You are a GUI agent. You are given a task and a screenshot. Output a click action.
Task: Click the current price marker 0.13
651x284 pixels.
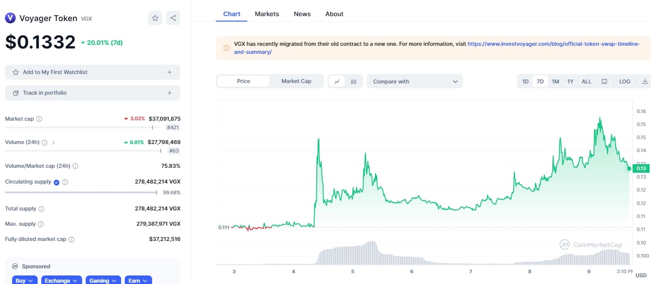(641, 168)
